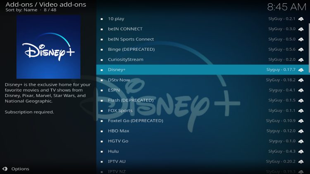Select the DStv Now add-on
This screenshot has height=174, width=310.
point(202,80)
